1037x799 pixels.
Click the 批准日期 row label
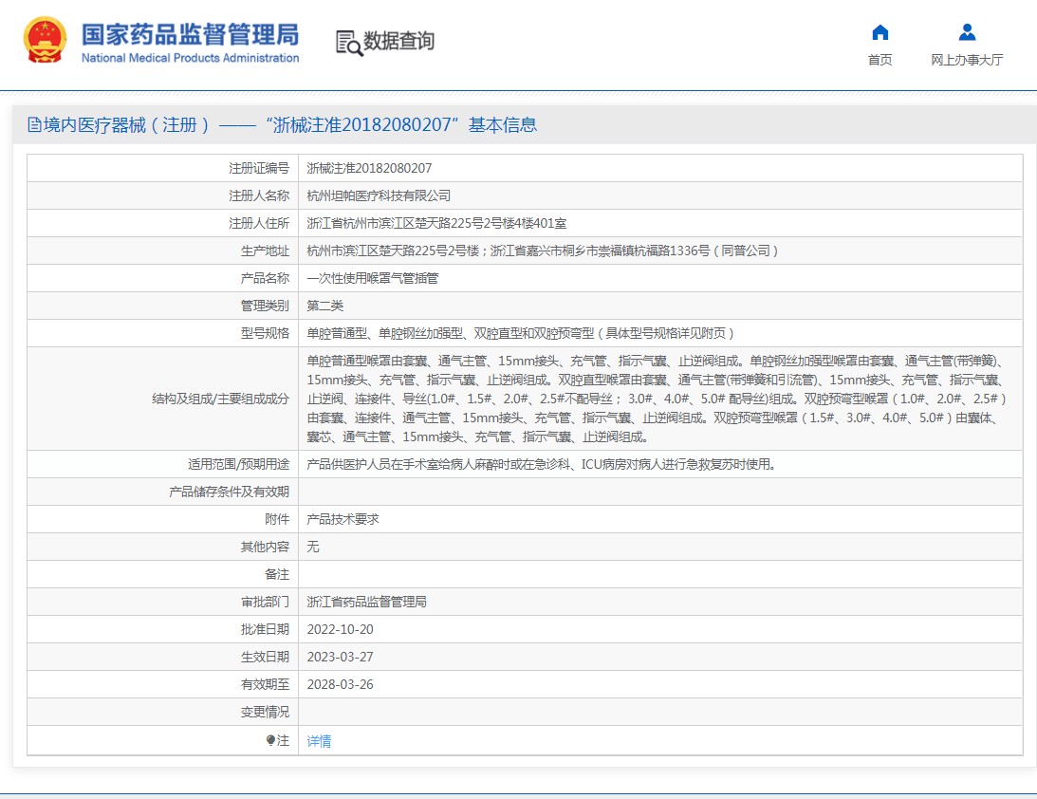tap(266, 630)
